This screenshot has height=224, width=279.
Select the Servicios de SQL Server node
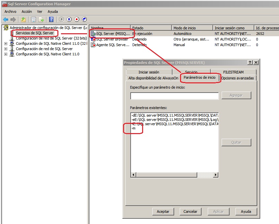35,33
